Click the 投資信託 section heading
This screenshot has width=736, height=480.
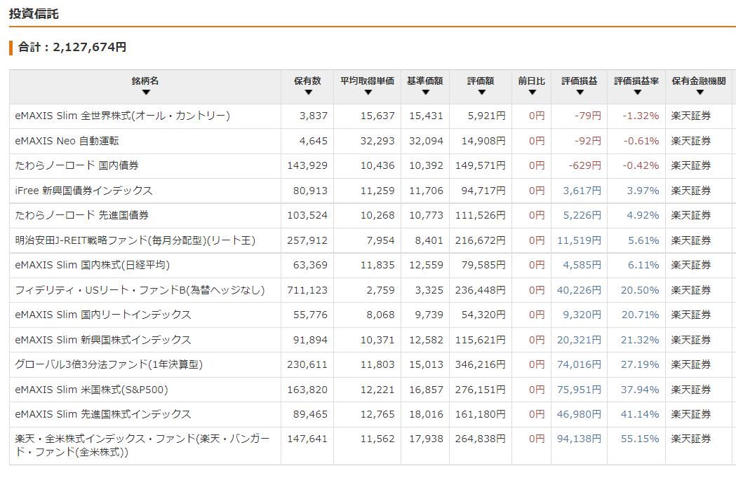tap(34, 14)
